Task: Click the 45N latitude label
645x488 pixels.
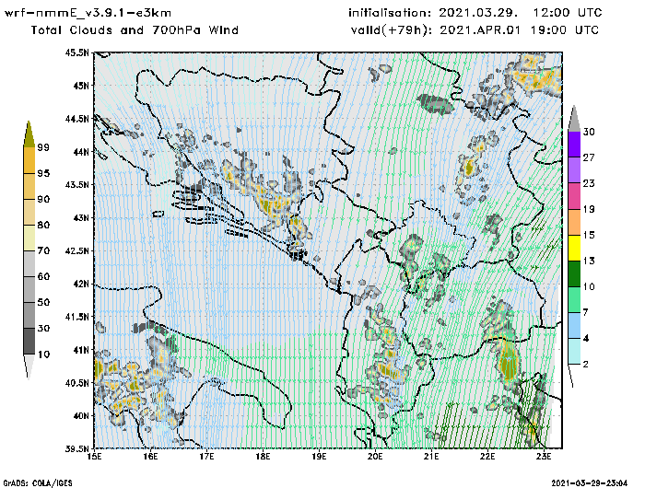Action: pyautogui.click(x=81, y=86)
